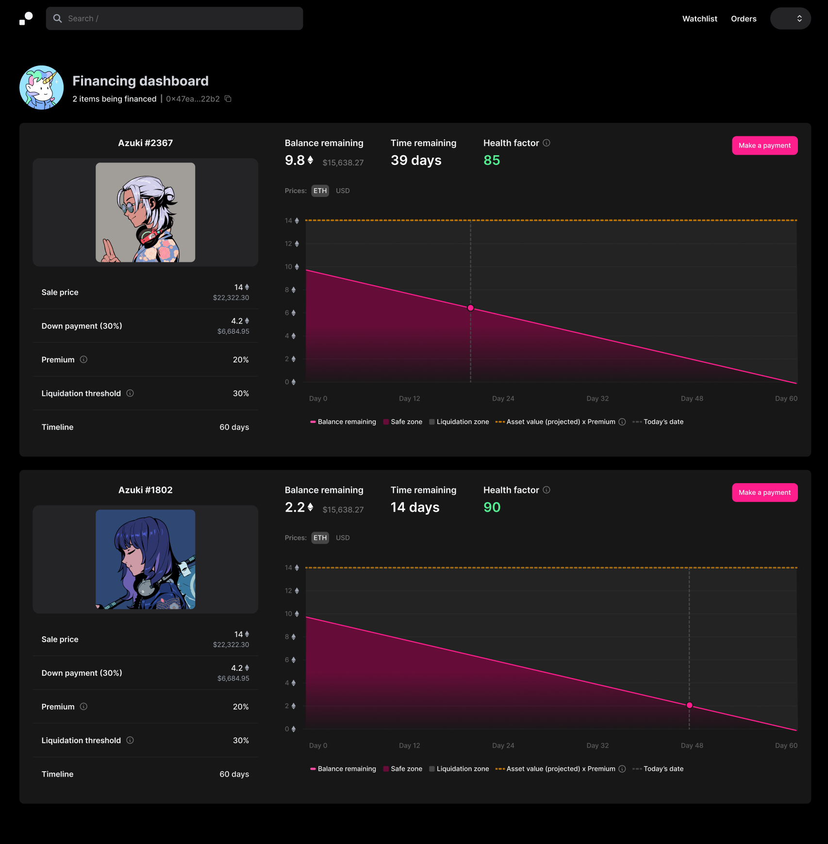
Task: Copy wallet address 0x47ea...22b2 via copy icon
Action: (228, 99)
